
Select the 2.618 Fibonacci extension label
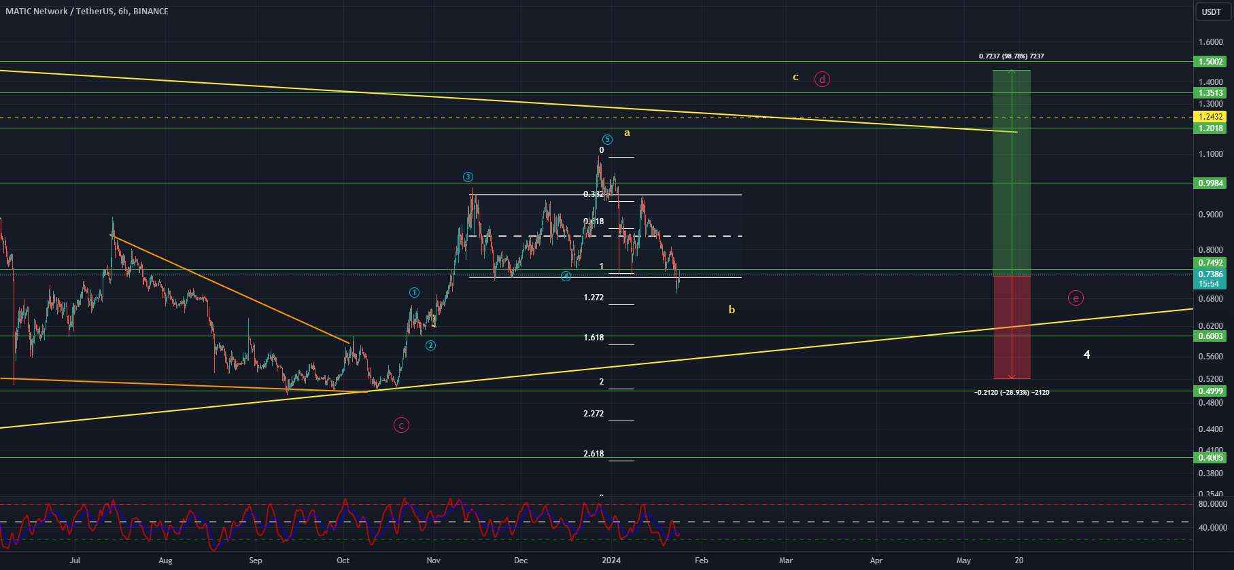click(x=594, y=454)
